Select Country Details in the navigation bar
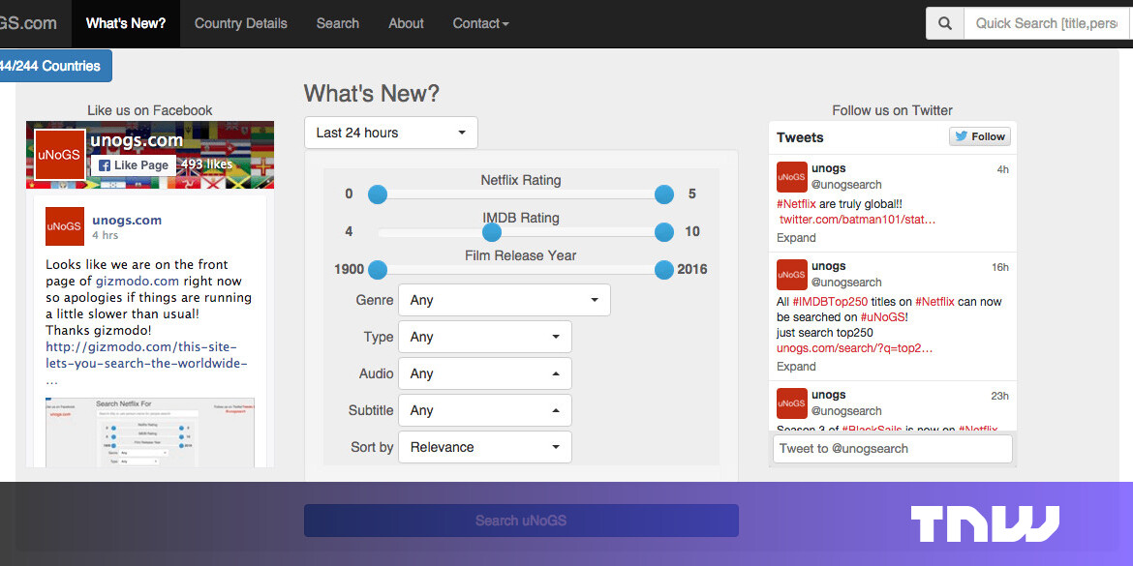1133x566 pixels. 240,23
